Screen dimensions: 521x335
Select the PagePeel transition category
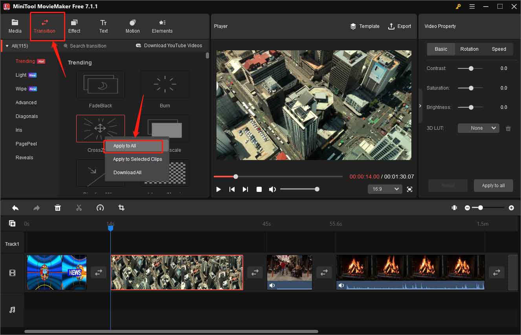tap(26, 144)
